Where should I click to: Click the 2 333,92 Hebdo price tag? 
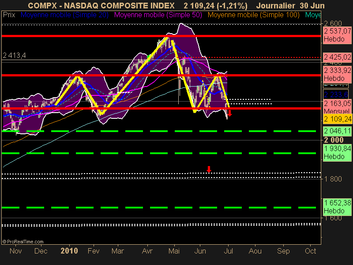click(337, 74)
